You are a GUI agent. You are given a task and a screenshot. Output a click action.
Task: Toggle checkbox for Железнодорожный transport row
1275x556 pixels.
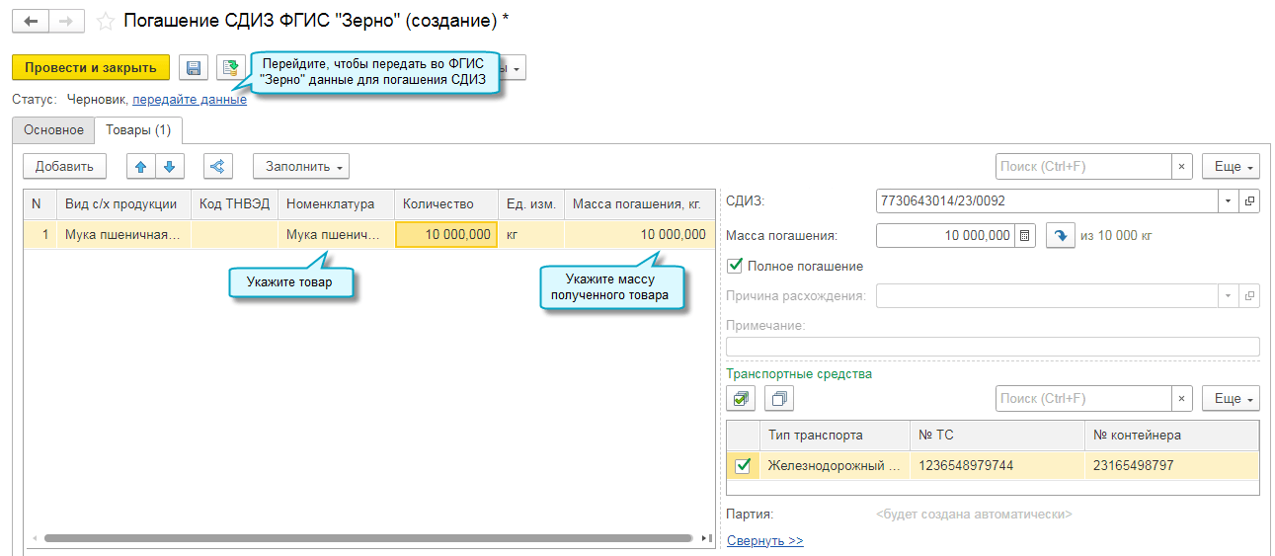(743, 466)
